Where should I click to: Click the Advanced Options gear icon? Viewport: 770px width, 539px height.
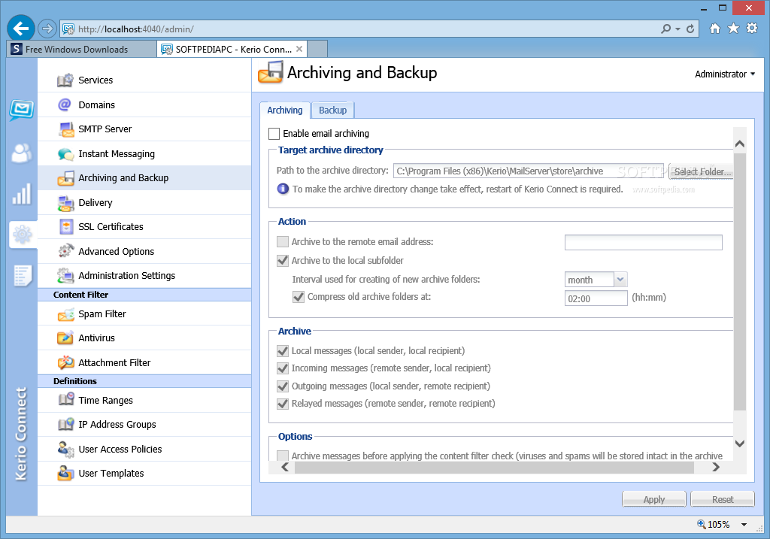coord(66,251)
